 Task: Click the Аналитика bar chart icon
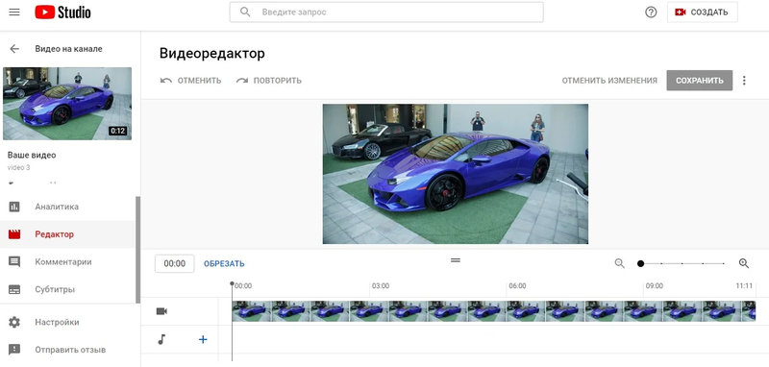(14, 207)
